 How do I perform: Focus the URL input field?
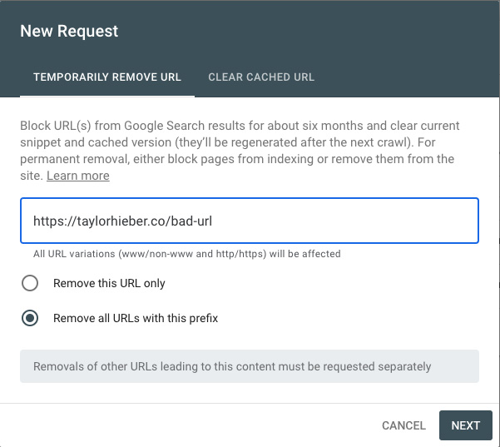tap(333, 221)
